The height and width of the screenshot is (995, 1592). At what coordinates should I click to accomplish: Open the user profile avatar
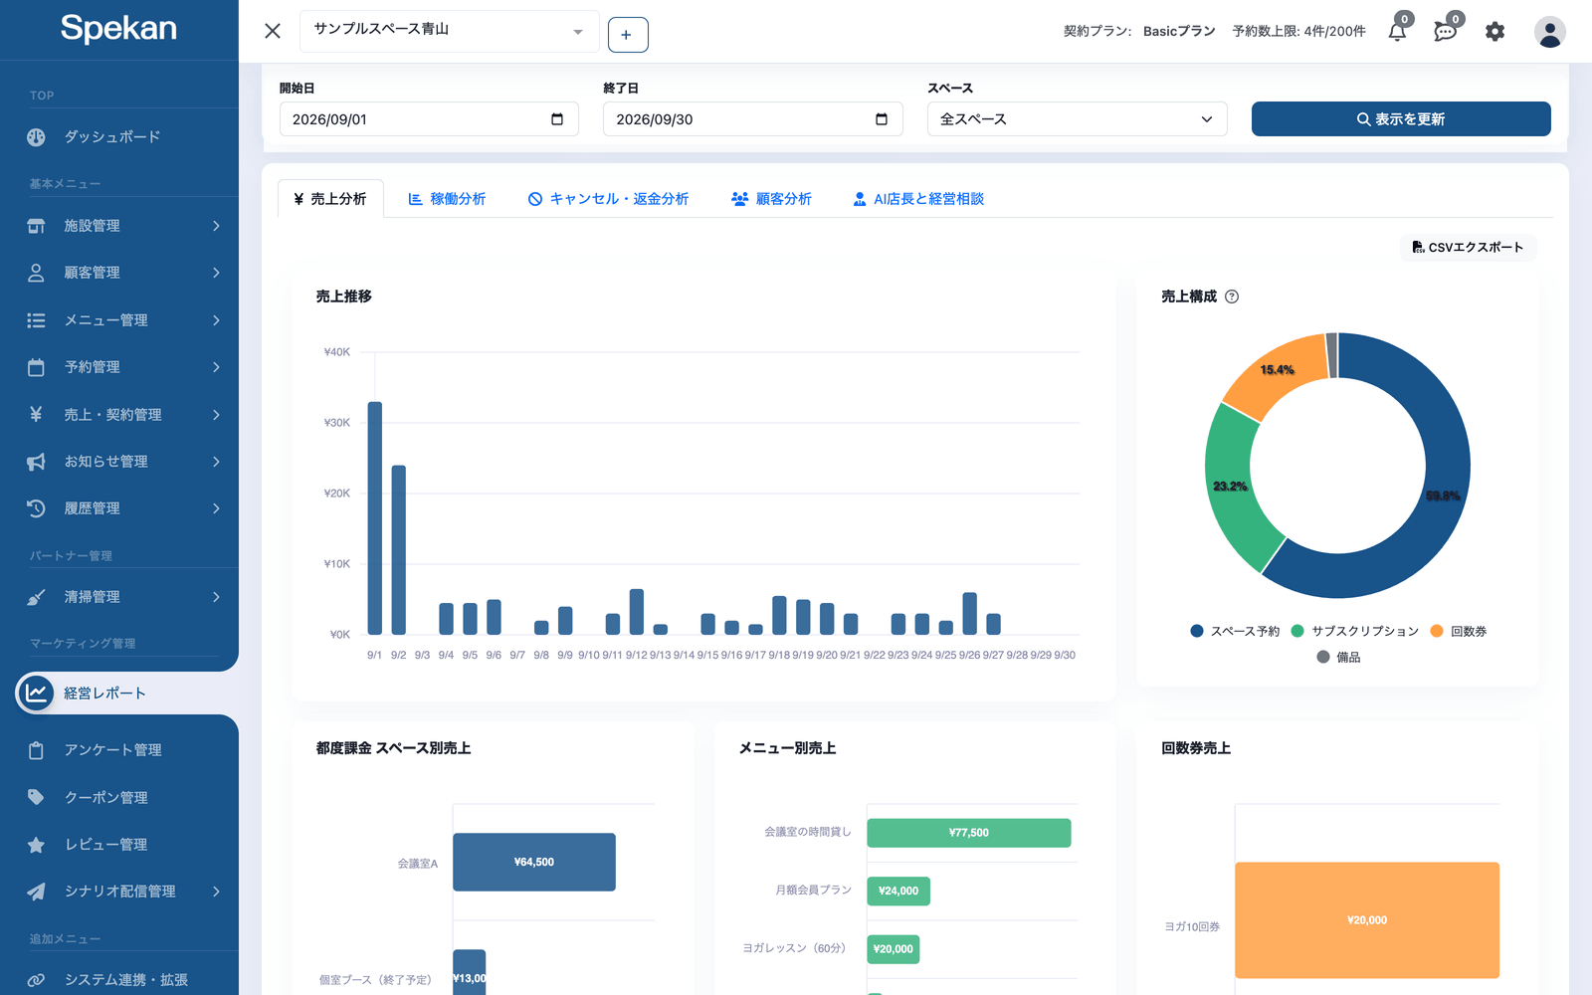point(1549,32)
